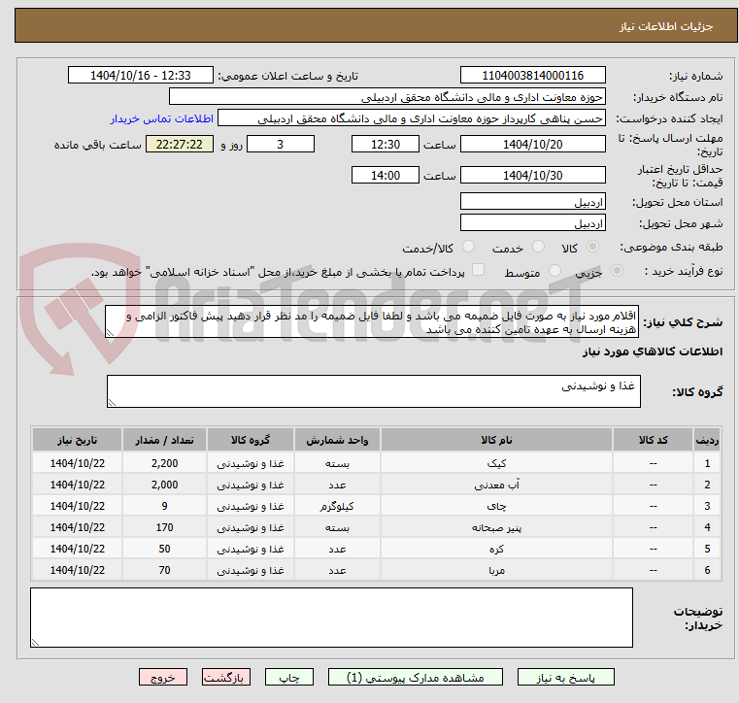Image resolution: width=739 pixels, height=703 pixels.
Task: Click the توضیحات خریدار textarea
Action: pos(331,618)
